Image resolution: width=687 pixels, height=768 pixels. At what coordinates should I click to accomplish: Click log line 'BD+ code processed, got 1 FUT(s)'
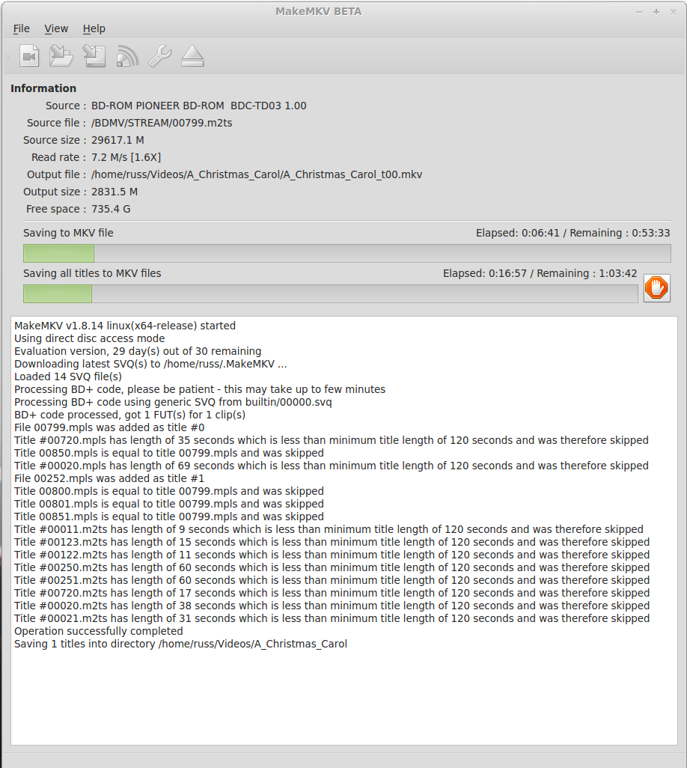tap(129, 415)
